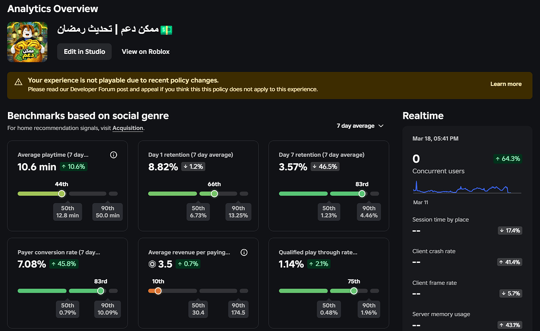Screen dimensions: 540x331
Task: Click the 75th percentile marker on play through rate
Action: pyautogui.click(x=354, y=291)
